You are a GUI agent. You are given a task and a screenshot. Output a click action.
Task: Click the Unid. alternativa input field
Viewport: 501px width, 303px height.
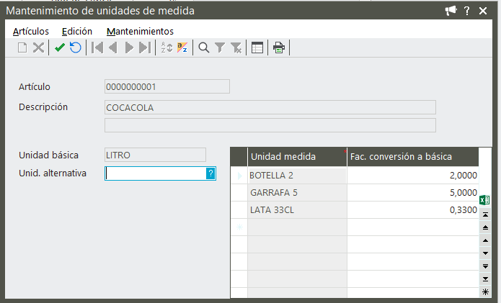[x=155, y=173]
